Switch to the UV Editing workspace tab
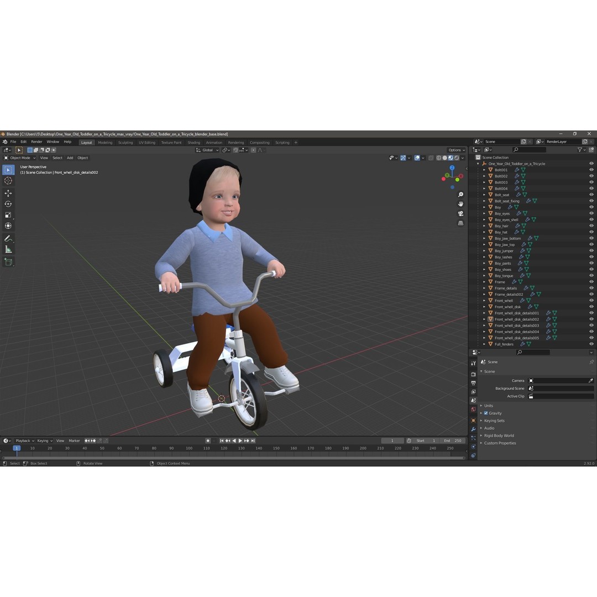 pos(147,143)
